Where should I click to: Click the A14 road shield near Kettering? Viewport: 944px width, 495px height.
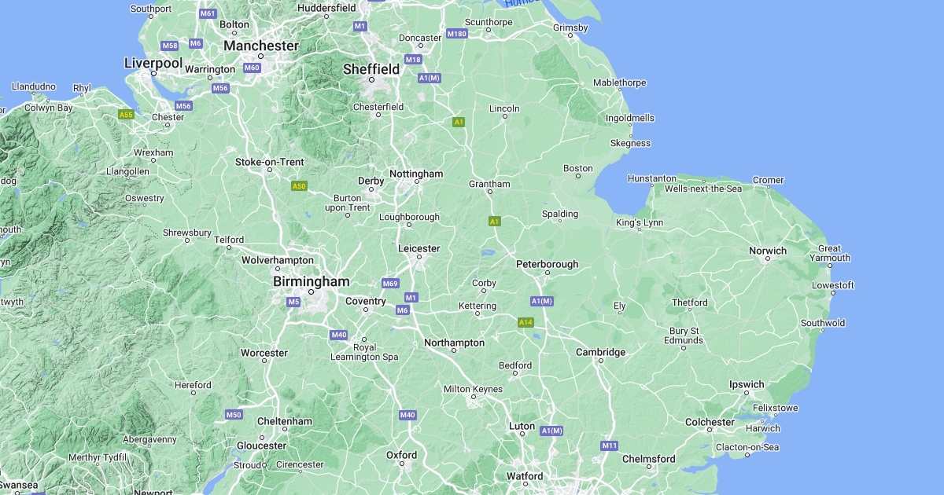point(525,322)
